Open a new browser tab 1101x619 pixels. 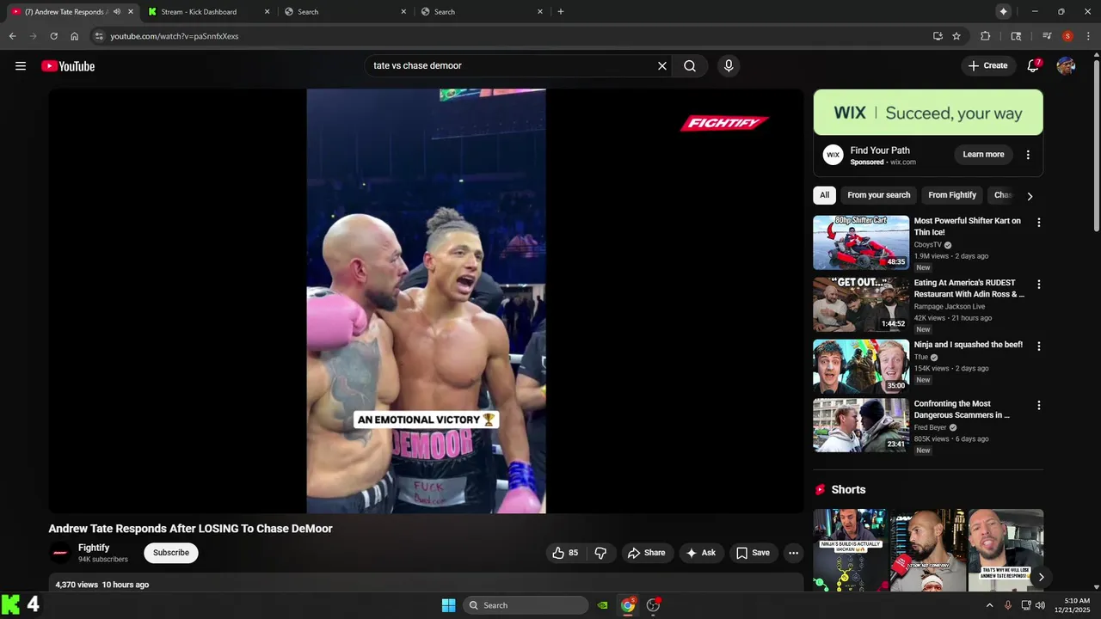tap(561, 12)
